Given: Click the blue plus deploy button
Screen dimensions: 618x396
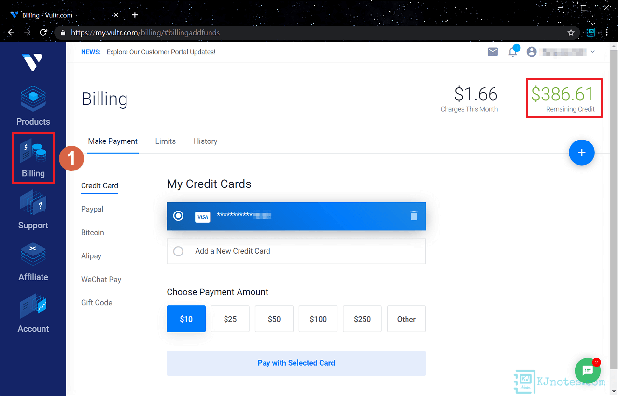Looking at the screenshot, I should [x=582, y=152].
